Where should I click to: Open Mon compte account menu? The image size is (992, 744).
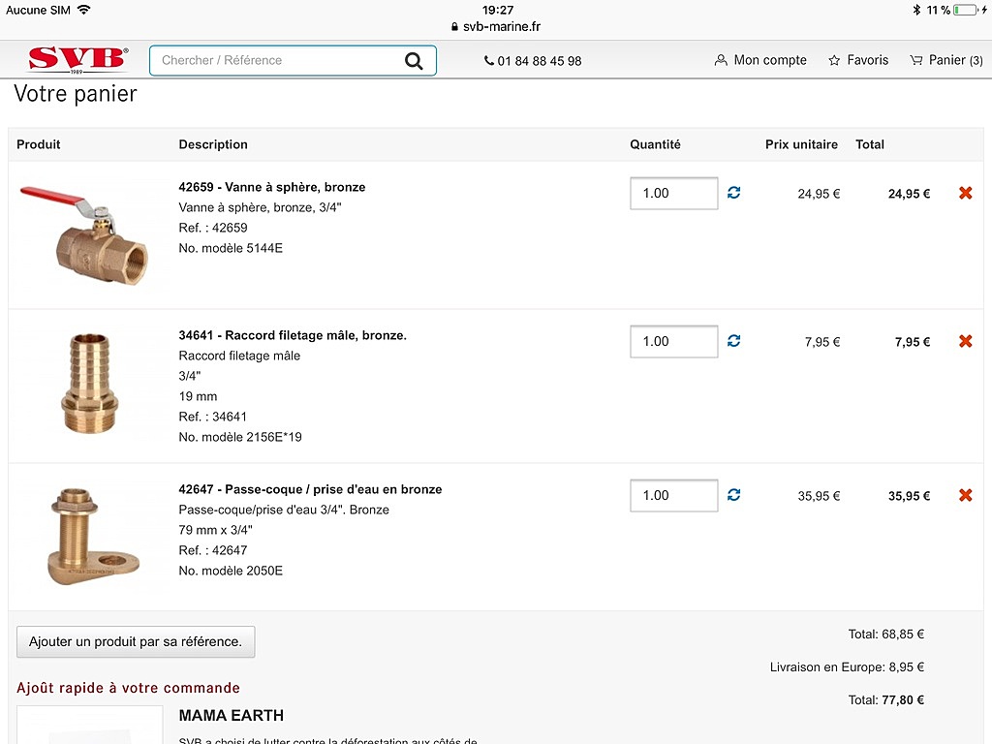[x=760, y=60]
